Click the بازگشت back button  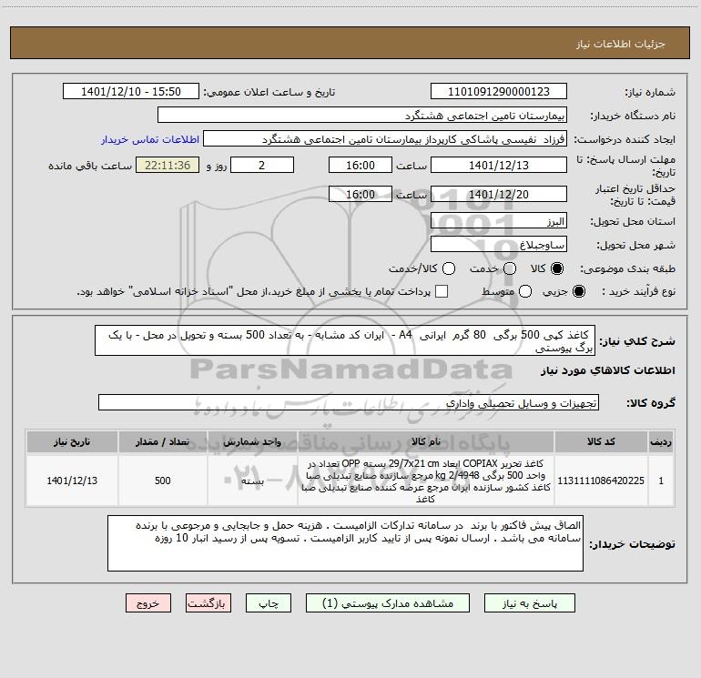(x=208, y=603)
